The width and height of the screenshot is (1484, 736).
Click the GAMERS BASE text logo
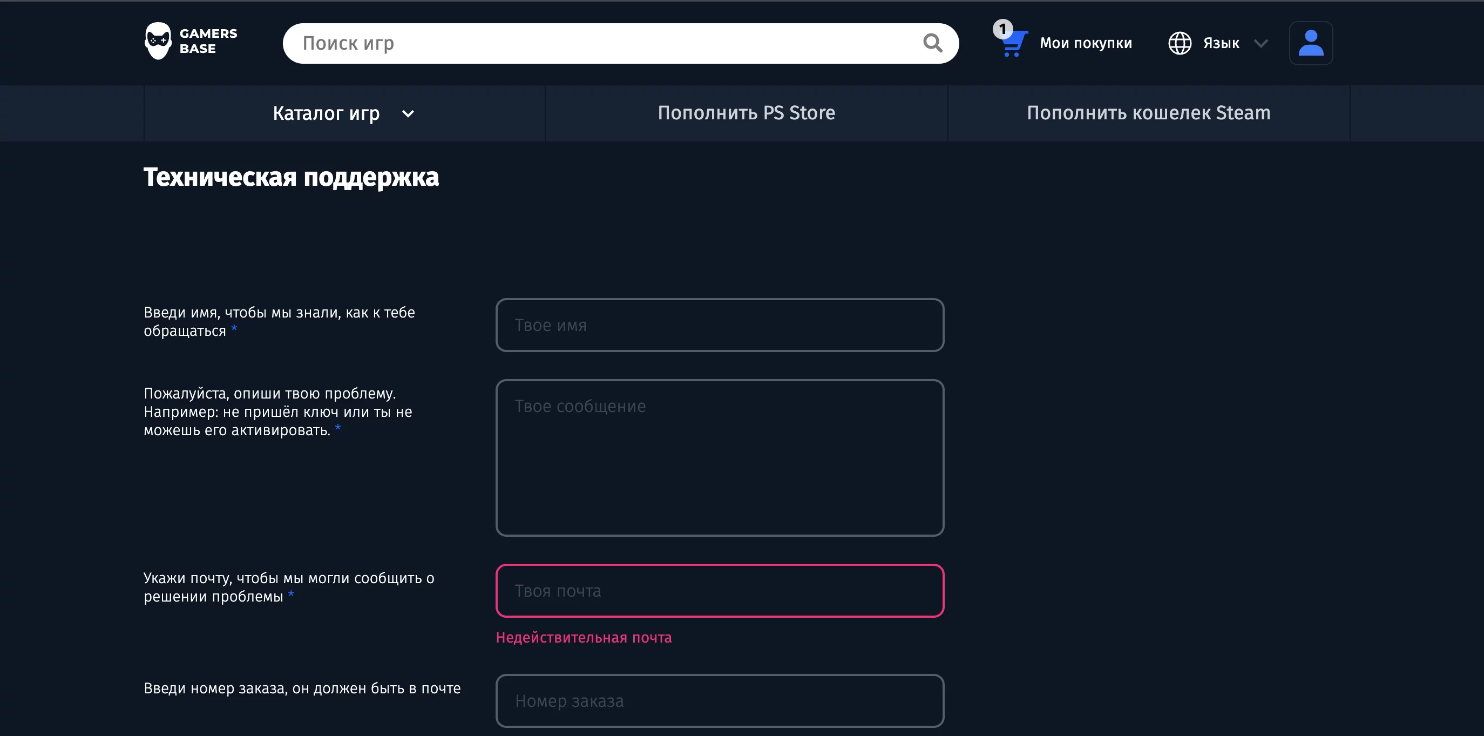pos(208,41)
